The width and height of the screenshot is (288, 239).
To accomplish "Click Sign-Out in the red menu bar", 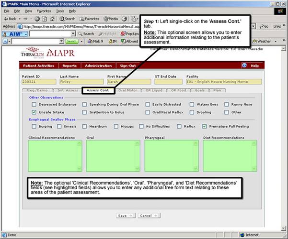I will point(128,65).
